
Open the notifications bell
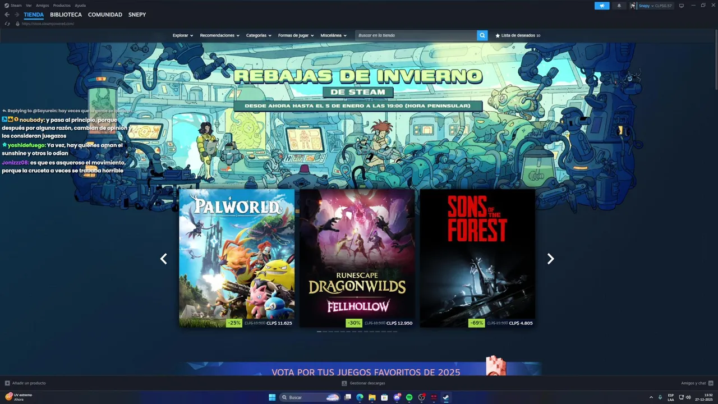[x=619, y=6]
